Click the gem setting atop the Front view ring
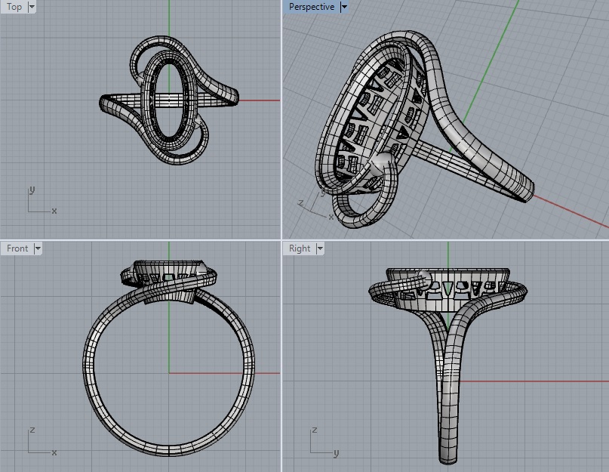Image resolution: width=609 pixels, height=472 pixels. coord(170,270)
